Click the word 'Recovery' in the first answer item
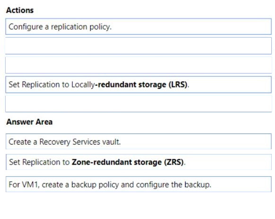Image resolution: width=275 pixels, height=219 pixels. tap(55, 142)
